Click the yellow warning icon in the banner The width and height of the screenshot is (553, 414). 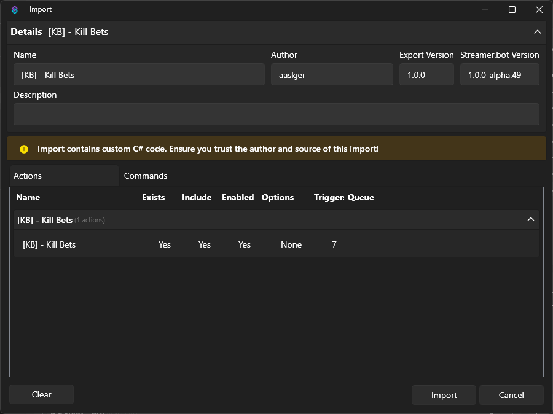pos(24,149)
